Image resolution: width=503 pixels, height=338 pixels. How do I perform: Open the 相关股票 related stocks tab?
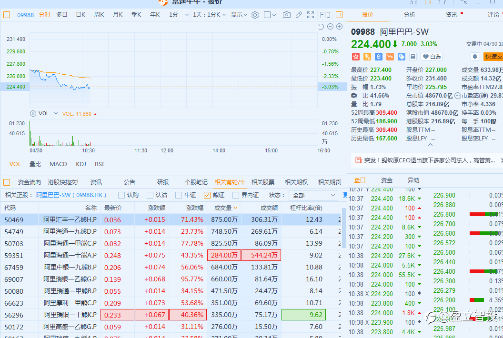[x=263, y=182]
